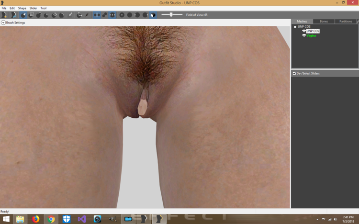Select the Deflate brush tool
Screen dimensions: 359x224
[46, 15]
